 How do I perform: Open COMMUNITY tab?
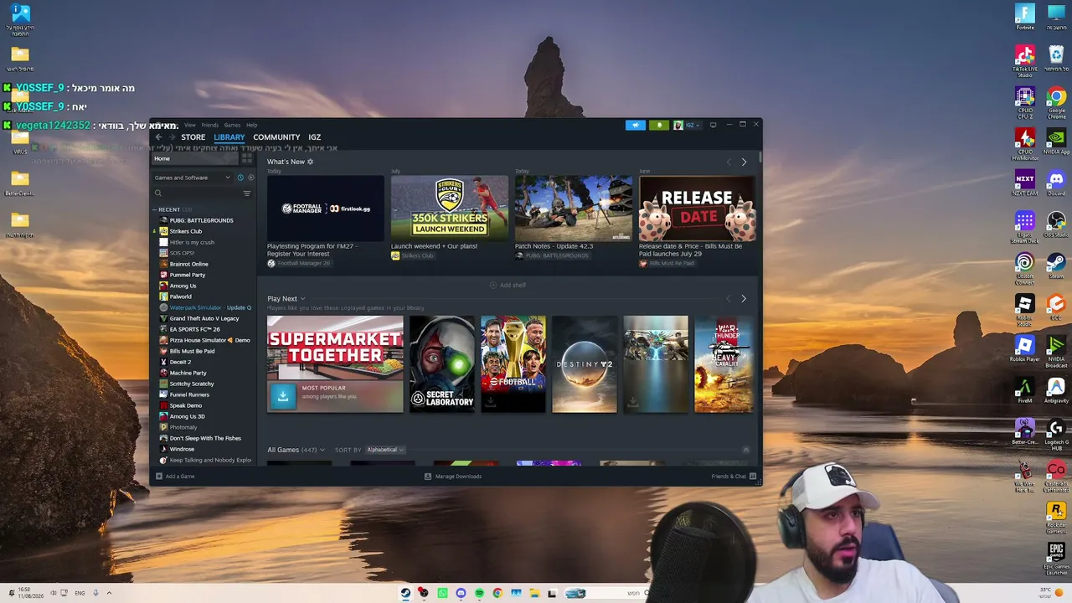276,137
